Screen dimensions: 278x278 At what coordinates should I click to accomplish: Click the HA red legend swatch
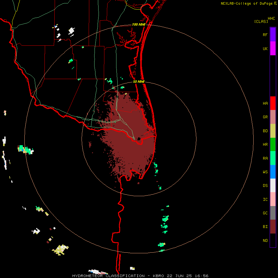(x=273, y=103)
